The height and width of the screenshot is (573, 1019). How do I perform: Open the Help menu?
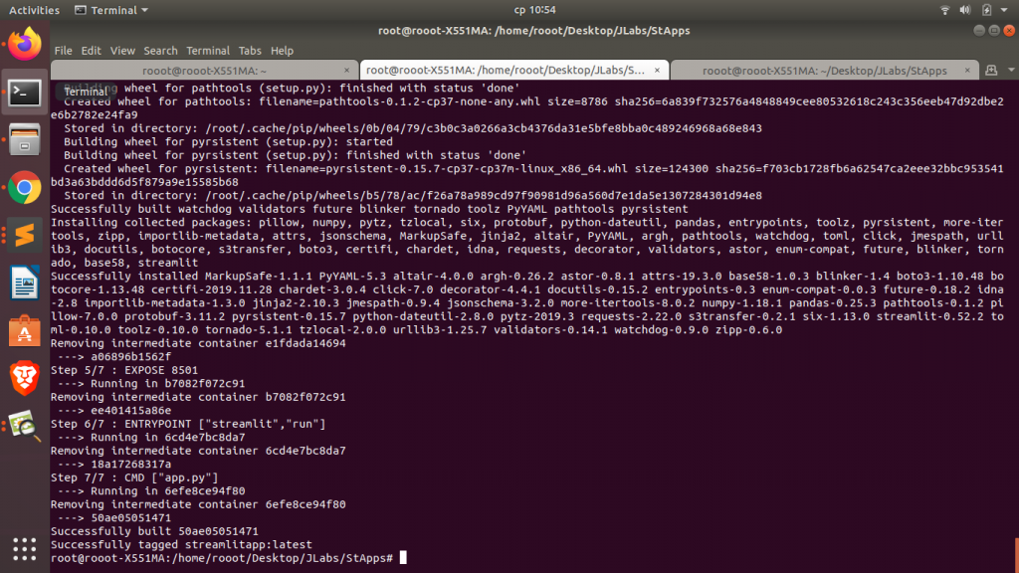pyautogui.click(x=283, y=50)
